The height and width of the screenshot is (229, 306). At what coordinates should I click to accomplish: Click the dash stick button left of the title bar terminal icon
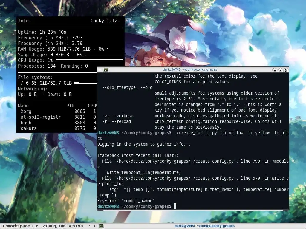[x=100, y=70]
